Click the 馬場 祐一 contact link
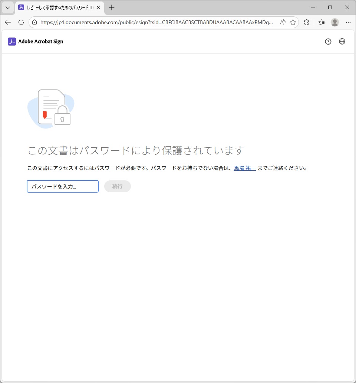Image resolution: width=356 pixels, height=383 pixels. (245, 168)
